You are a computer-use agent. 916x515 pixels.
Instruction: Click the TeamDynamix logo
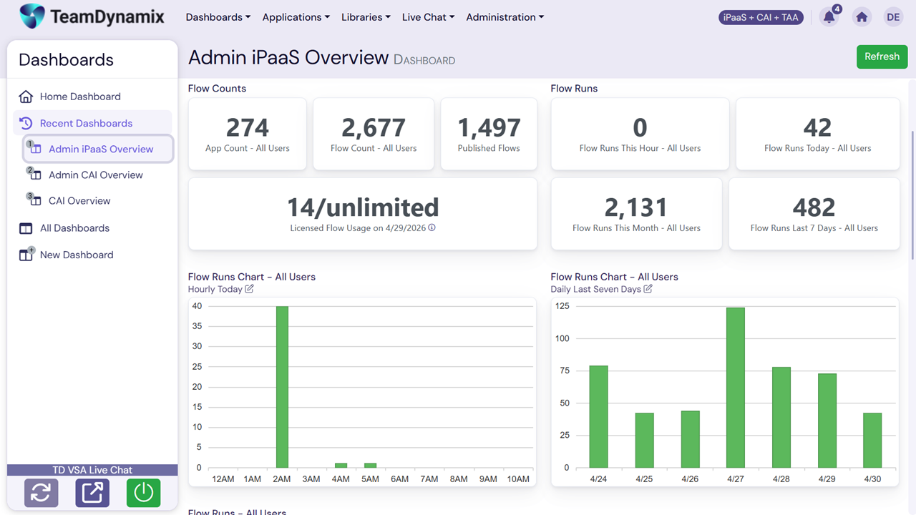click(92, 16)
